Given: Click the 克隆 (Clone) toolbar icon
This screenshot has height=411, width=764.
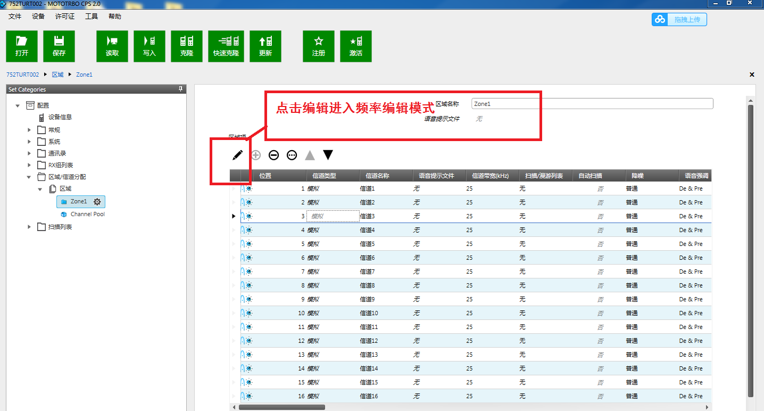Looking at the screenshot, I should click(187, 46).
